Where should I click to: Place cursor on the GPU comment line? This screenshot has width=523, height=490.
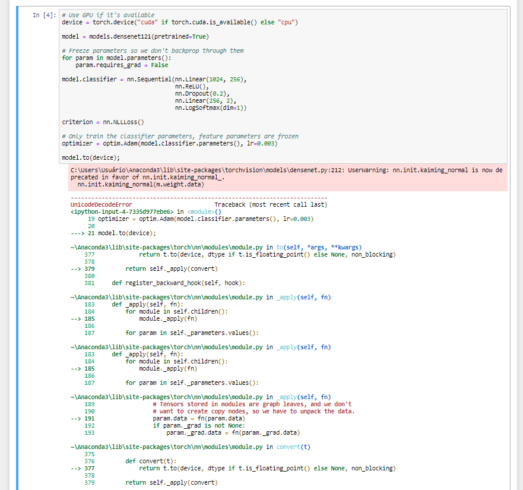point(108,15)
